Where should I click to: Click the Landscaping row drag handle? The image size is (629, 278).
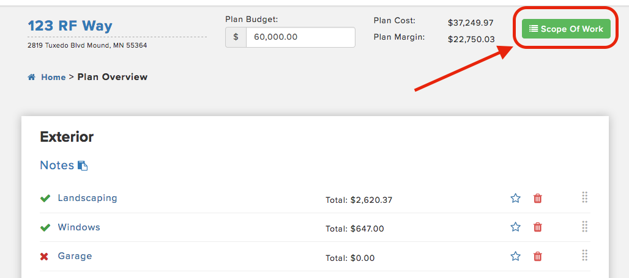point(584,197)
